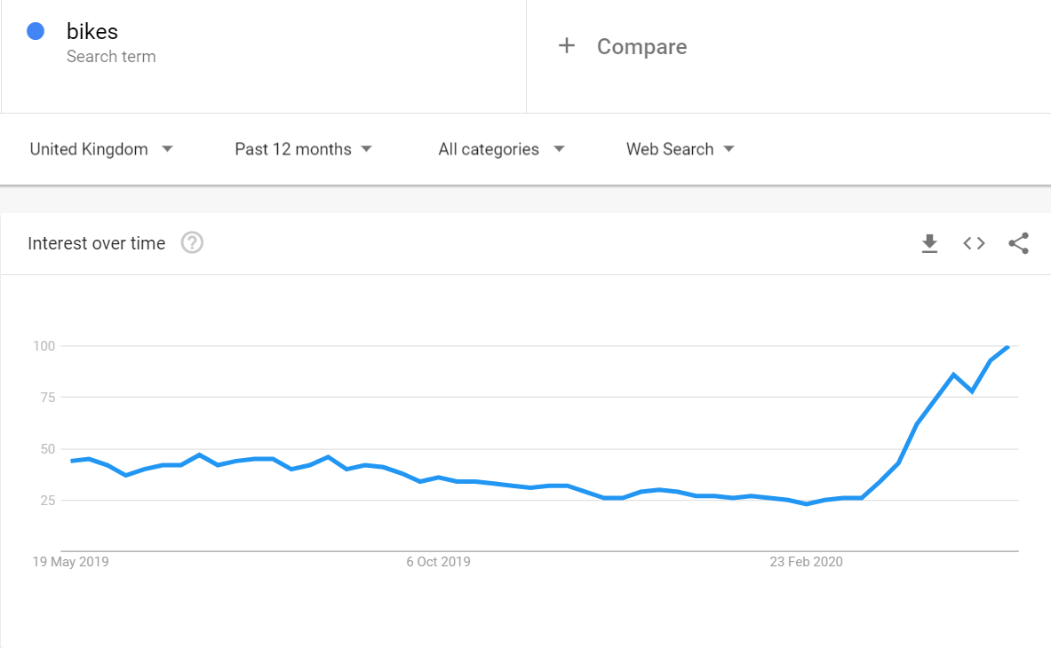Click the trend line's peak at far right
The height and width of the screenshot is (648, 1051).
(x=1007, y=346)
